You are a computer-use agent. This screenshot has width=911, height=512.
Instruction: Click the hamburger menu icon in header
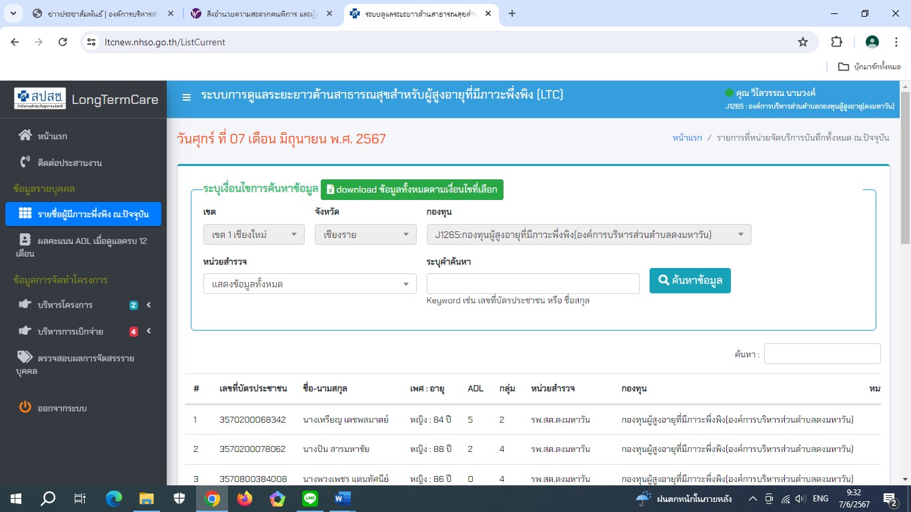[x=187, y=97]
